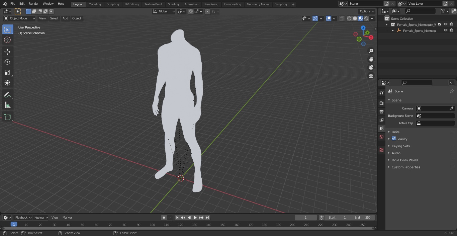Switch to wireframe viewport shading
Image resolution: width=457 pixels, height=236 pixels.
[x=349, y=18]
